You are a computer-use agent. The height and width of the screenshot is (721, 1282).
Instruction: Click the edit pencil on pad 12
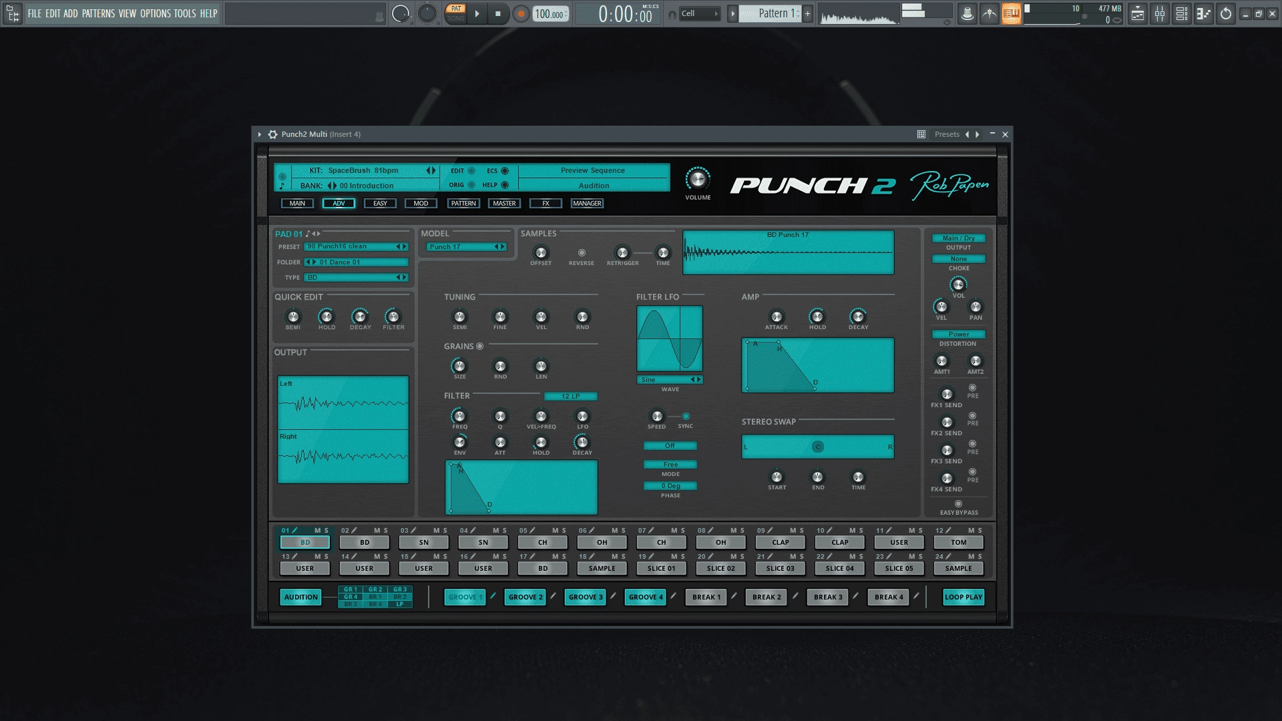coord(949,531)
